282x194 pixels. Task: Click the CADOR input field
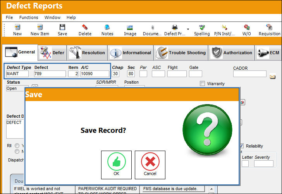pyautogui.click(x=250, y=74)
